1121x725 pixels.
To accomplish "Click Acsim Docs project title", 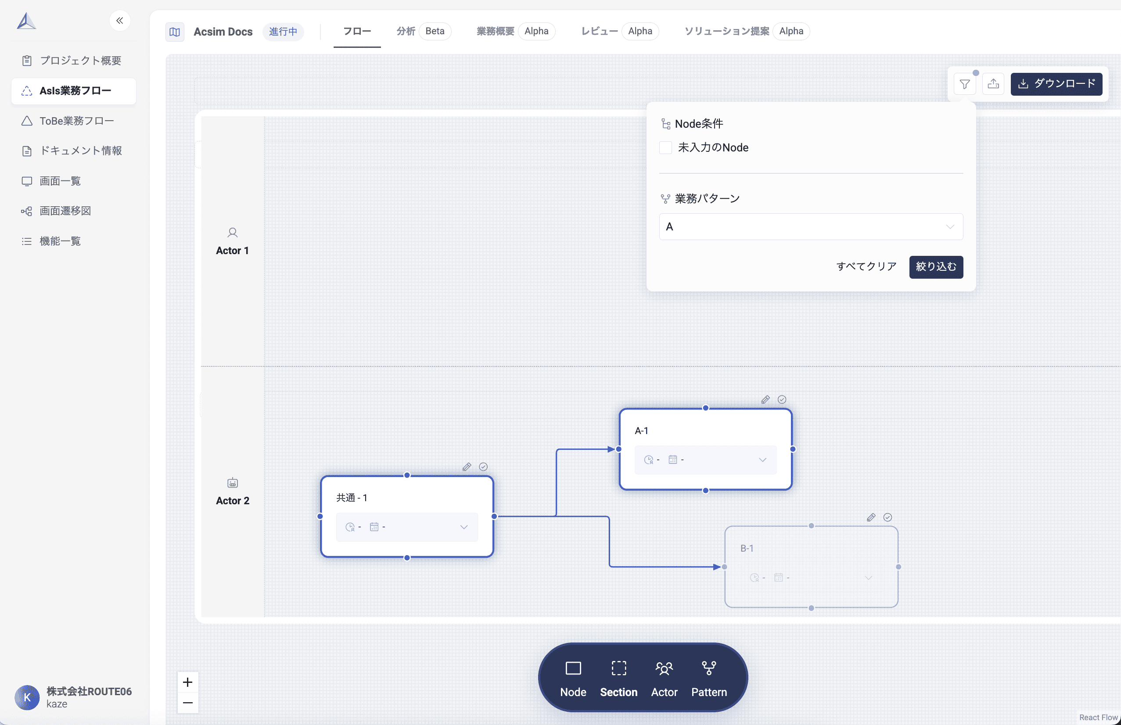I will 223,32.
